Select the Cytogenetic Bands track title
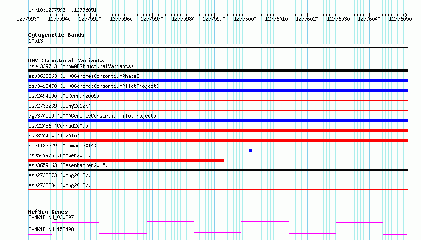This screenshot has height=240, width=421. pos(56,35)
